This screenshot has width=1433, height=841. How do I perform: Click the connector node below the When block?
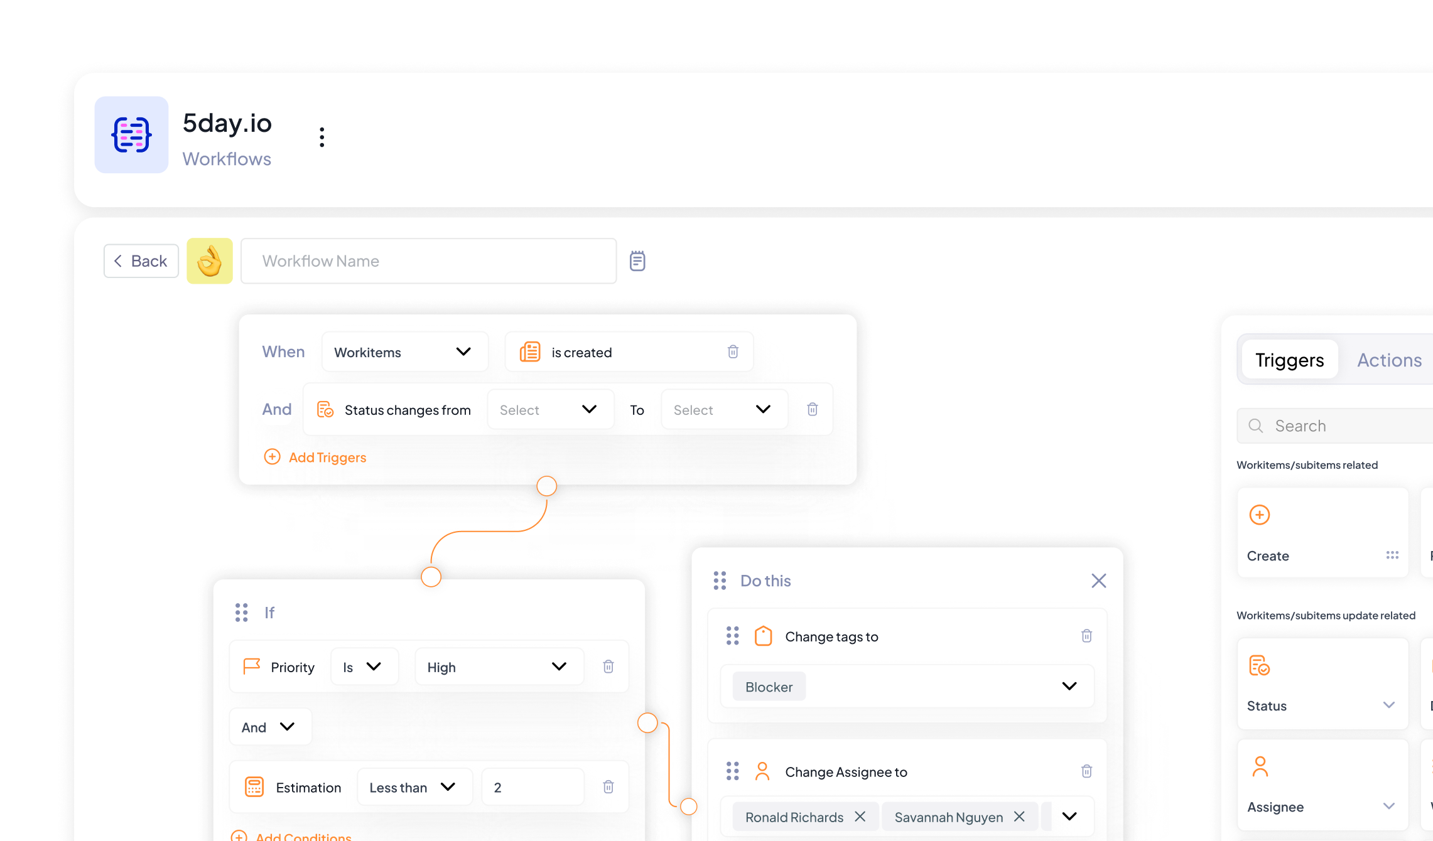(x=547, y=486)
